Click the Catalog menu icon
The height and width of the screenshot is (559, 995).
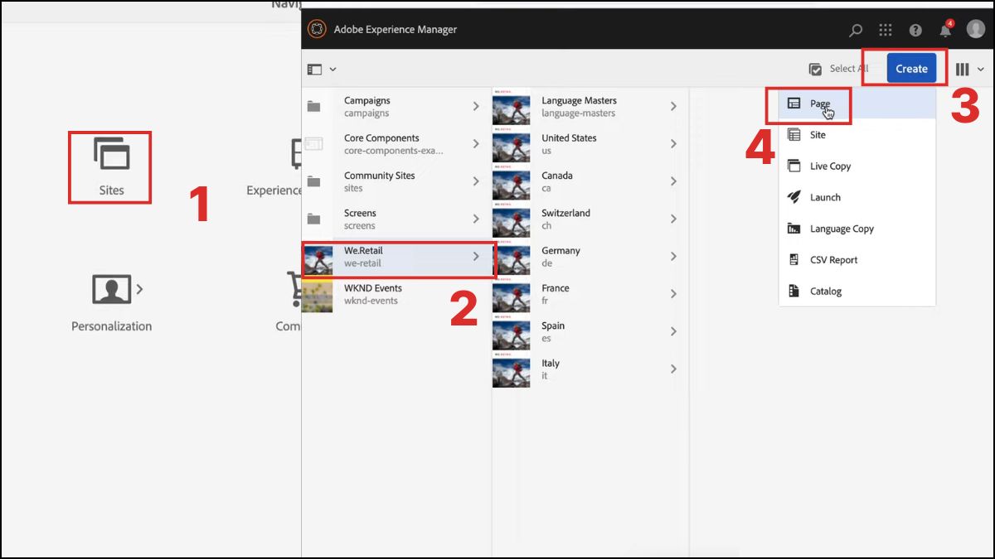(x=794, y=292)
